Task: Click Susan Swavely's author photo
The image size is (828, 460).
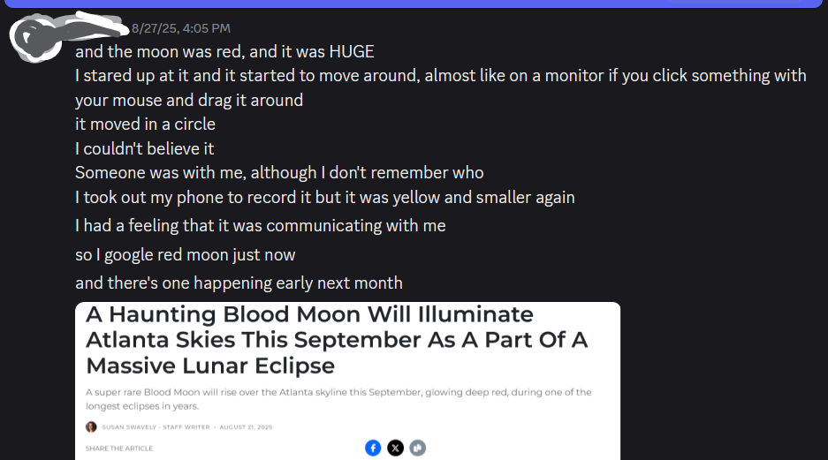Action: pos(91,426)
